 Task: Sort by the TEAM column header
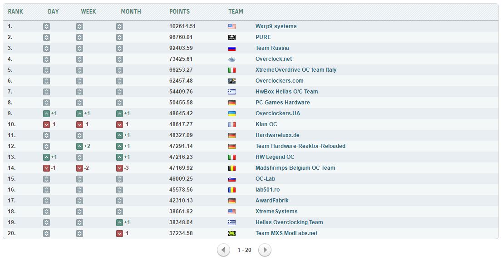(x=236, y=11)
